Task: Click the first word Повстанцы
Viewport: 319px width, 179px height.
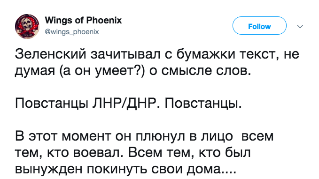Action: [x=52, y=103]
